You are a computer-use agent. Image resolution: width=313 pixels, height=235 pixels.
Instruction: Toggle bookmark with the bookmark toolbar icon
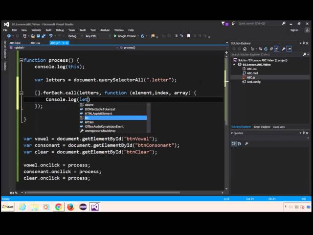point(188,36)
